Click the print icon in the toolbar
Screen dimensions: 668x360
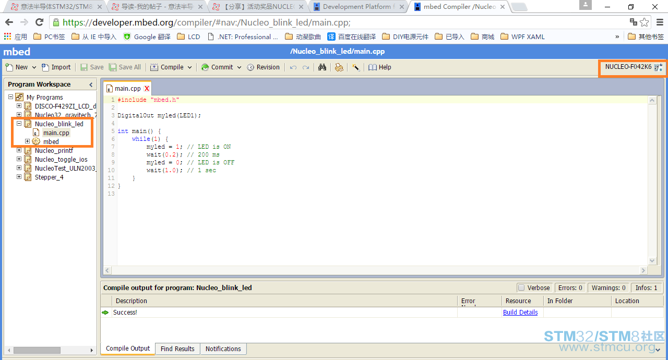pyautogui.click(x=339, y=67)
